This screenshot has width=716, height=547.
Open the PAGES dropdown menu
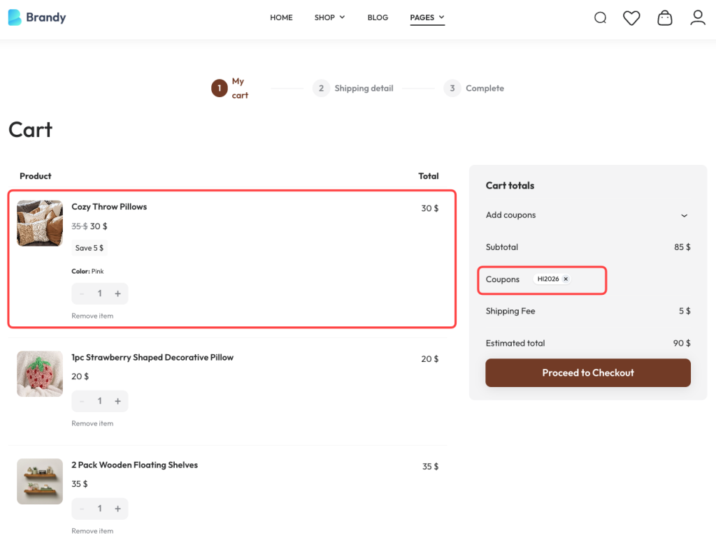coord(427,17)
